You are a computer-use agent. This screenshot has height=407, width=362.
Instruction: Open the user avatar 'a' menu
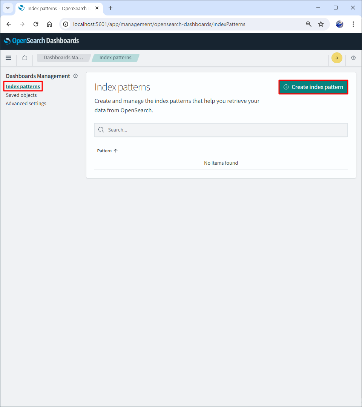click(x=337, y=58)
